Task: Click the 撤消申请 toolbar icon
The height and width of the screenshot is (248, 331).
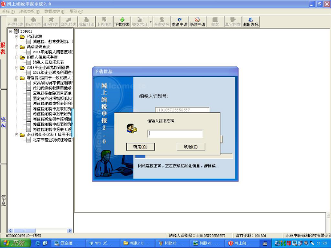Action: tap(180, 22)
